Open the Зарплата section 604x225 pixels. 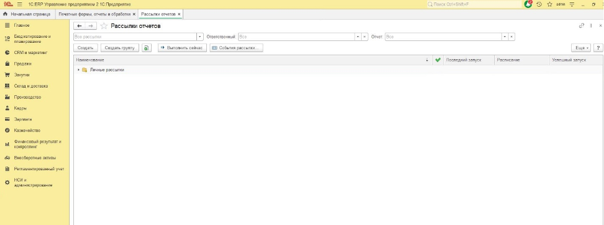pyautogui.click(x=23, y=119)
